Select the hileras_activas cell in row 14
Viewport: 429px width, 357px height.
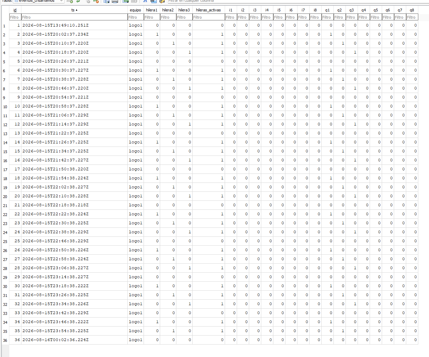coord(208,142)
